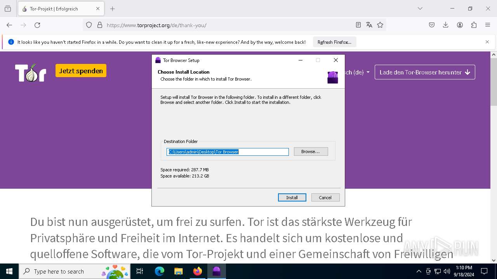Viewport: 497px width, 279px height.
Task: Open the Firefox hamburger menu
Action: [488, 25]
